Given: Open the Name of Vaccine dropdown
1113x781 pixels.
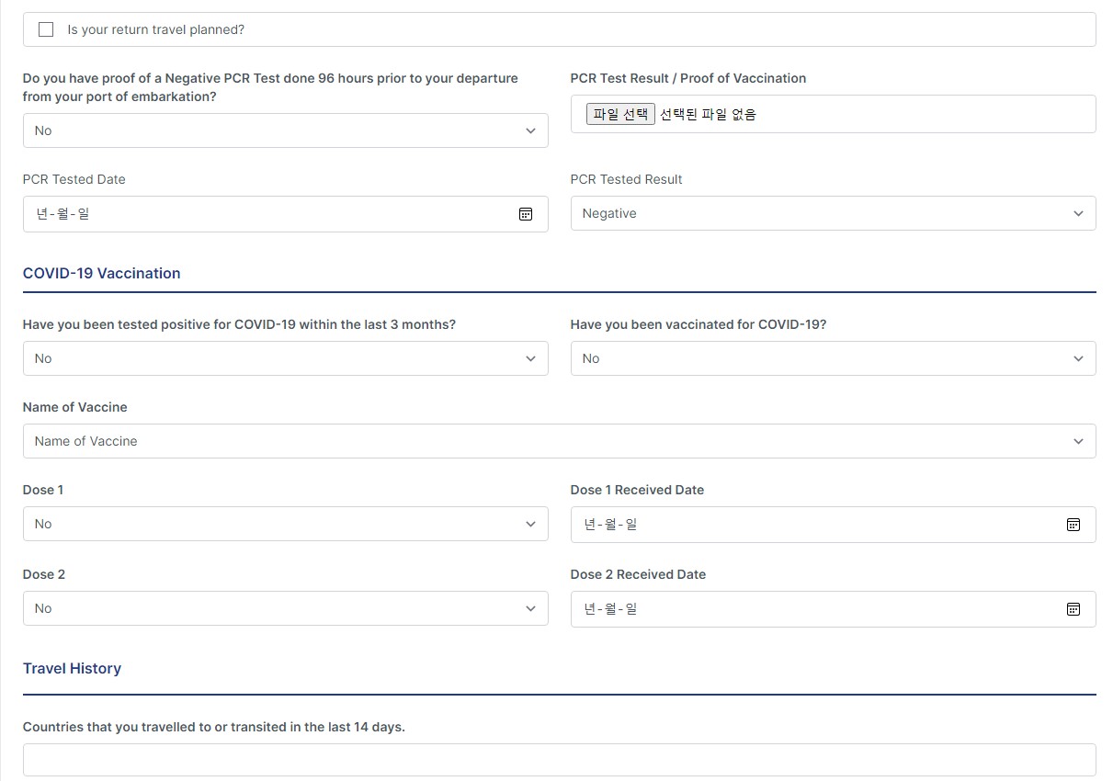Looking at the screenshot, I should point(560,441).
